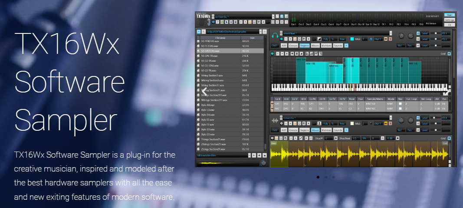This screenshot has height=208, width=463.
Task: Open the Out 1 output selector in attack lead
Action: pos(378,39)
